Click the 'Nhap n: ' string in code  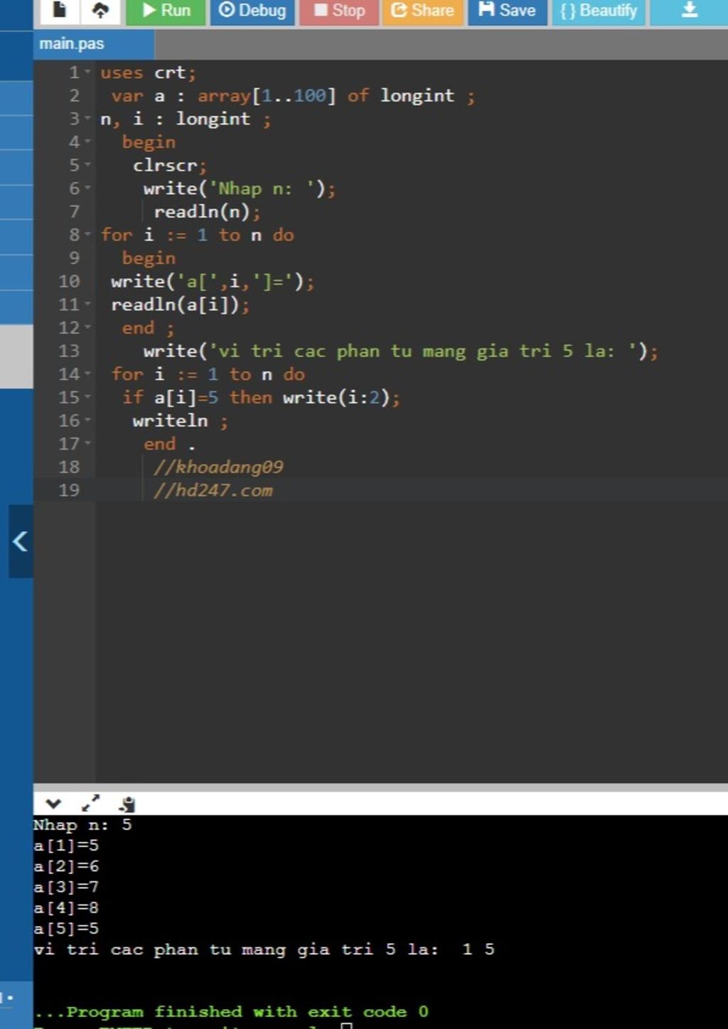click(262, 188)
